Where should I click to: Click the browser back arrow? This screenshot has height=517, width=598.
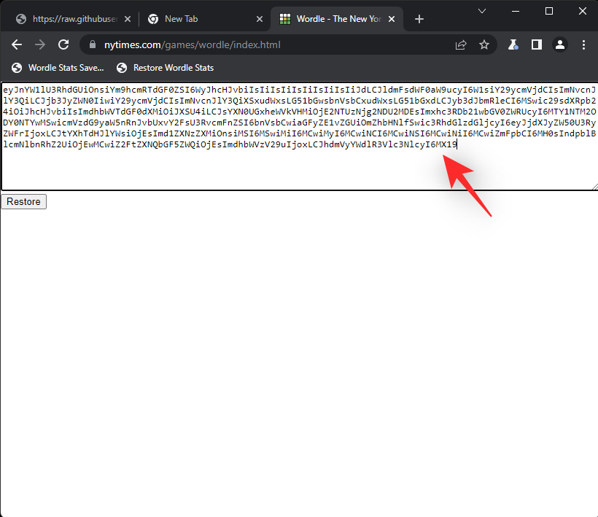point(17,44)
